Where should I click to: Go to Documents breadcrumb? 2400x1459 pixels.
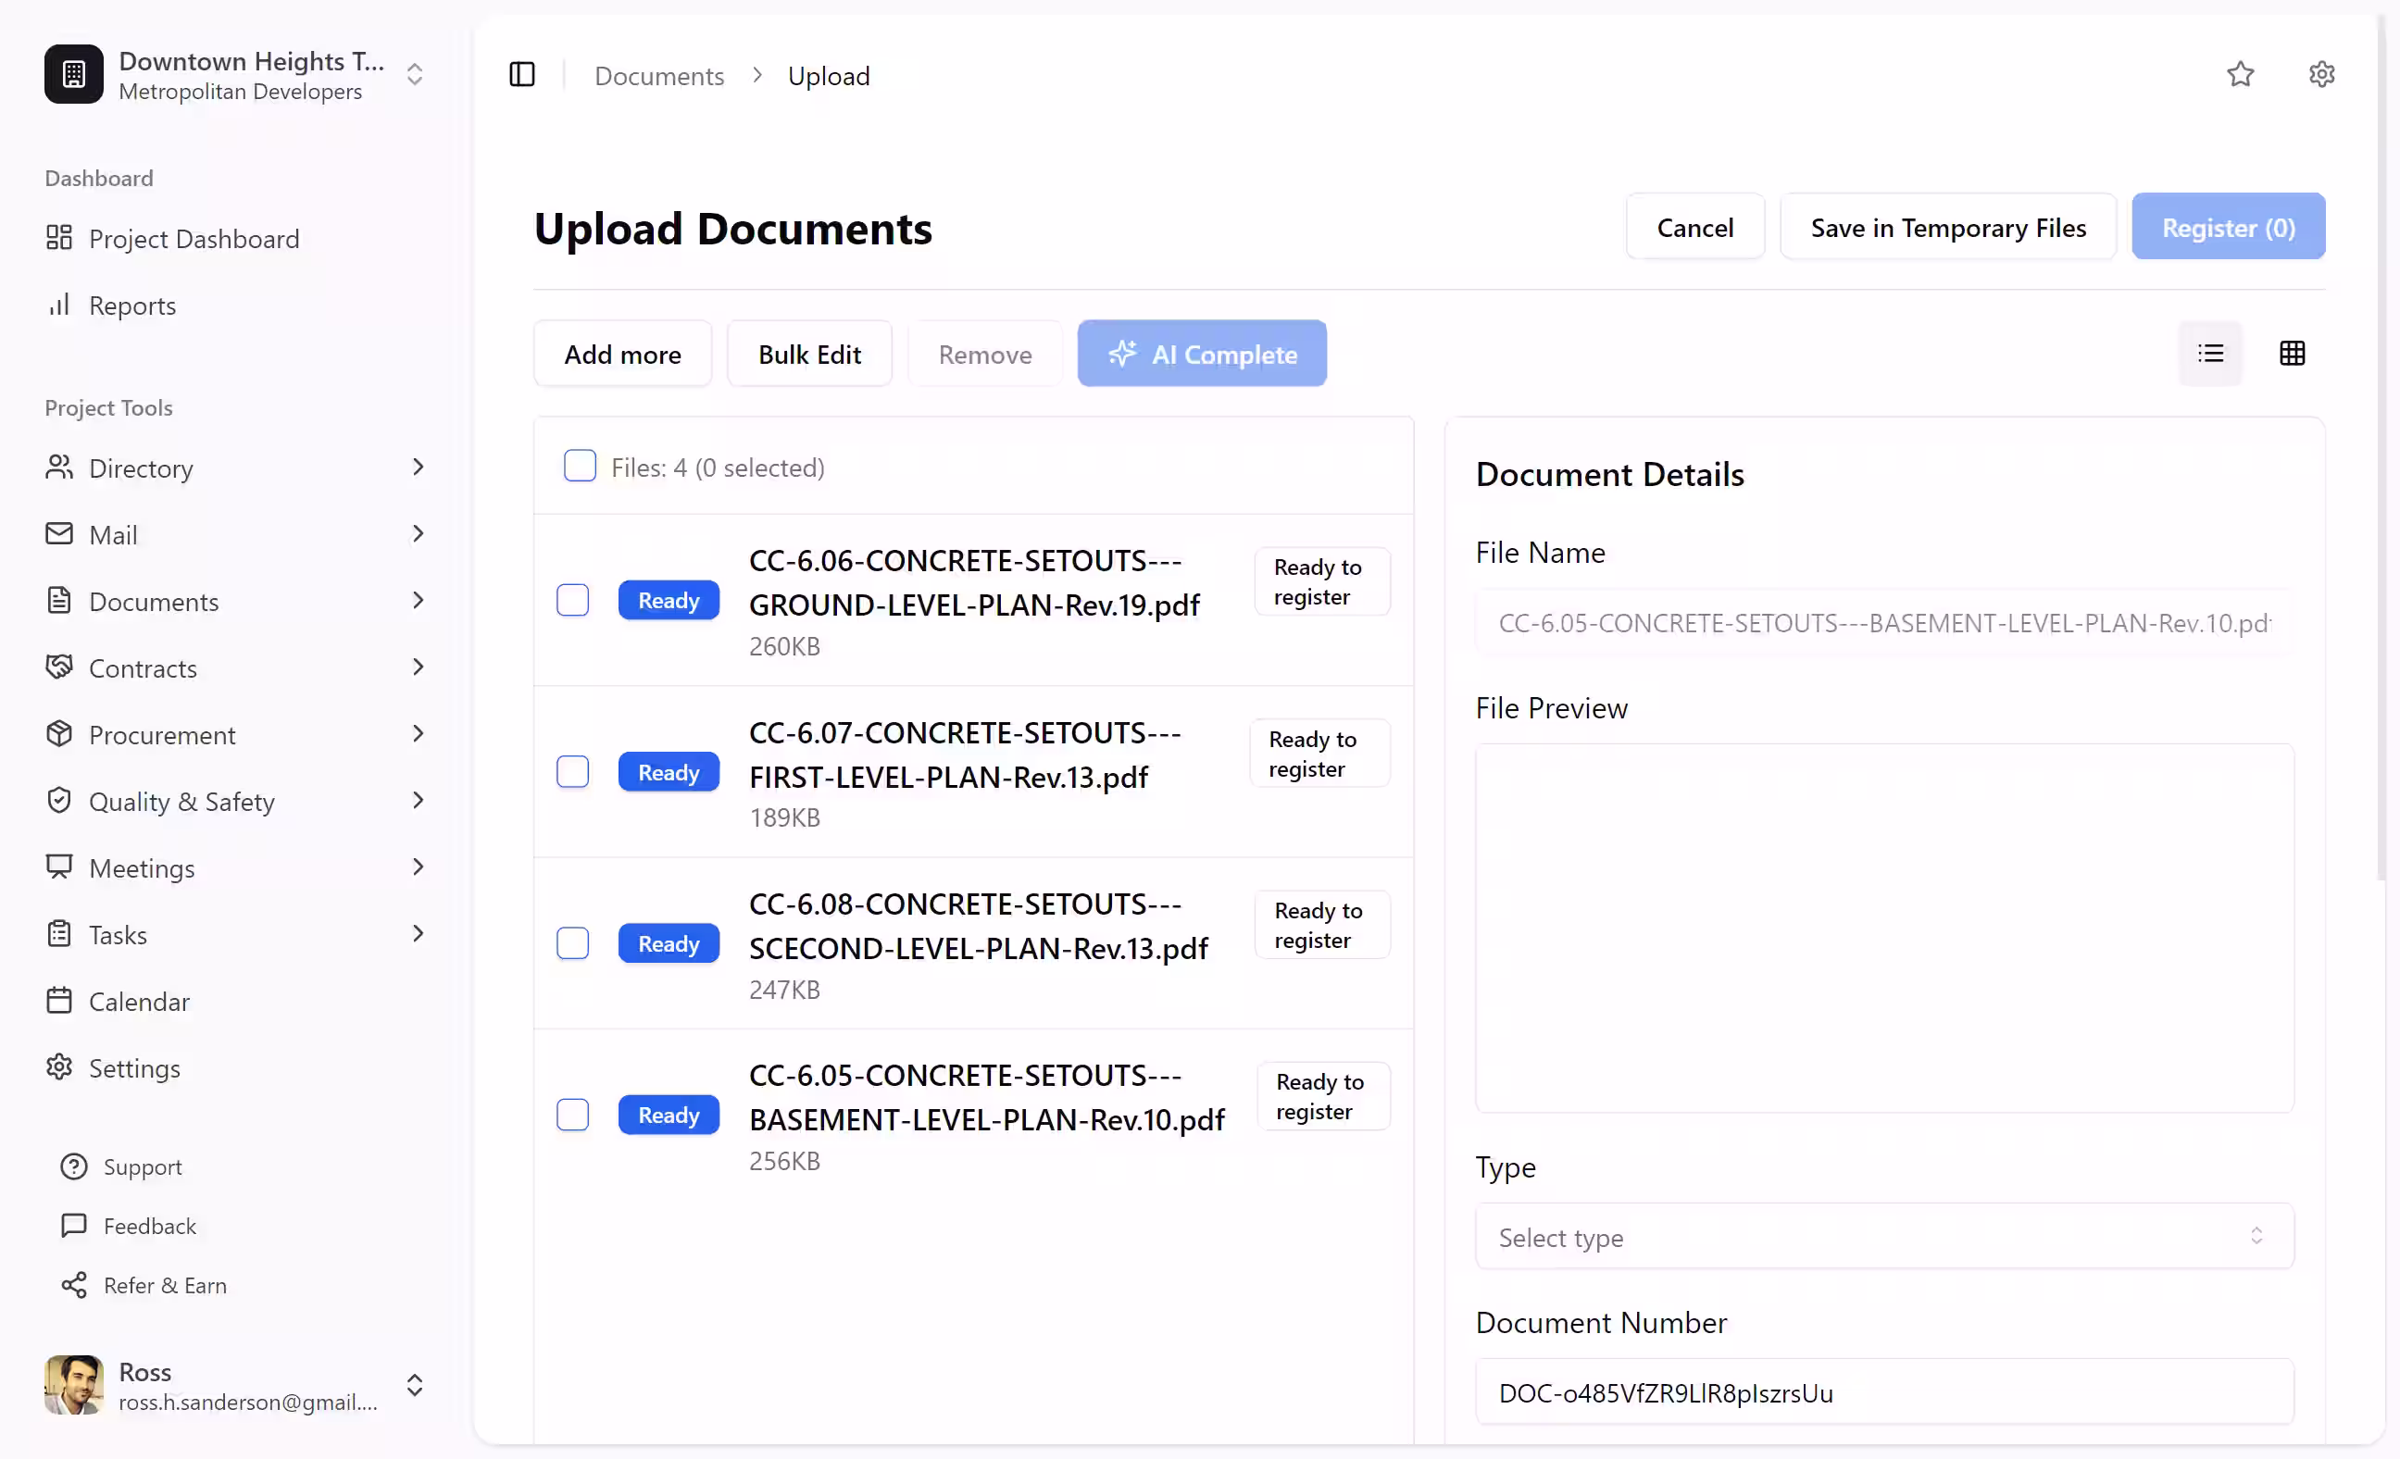click(x=658, y=76)
